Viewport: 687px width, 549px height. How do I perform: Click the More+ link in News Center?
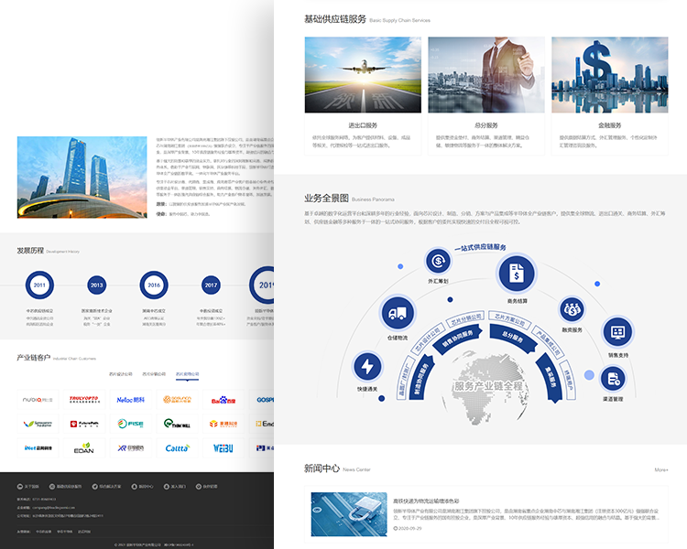click(x=661, y=469)
